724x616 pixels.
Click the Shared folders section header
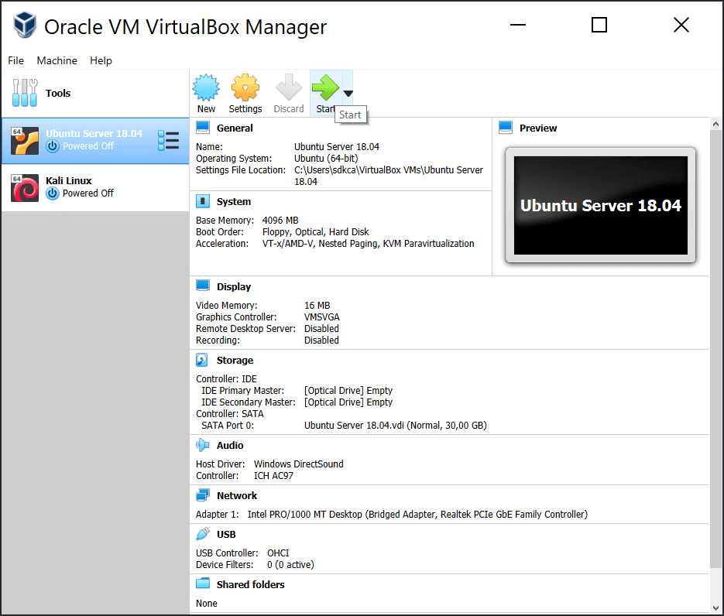coord(249,584)
